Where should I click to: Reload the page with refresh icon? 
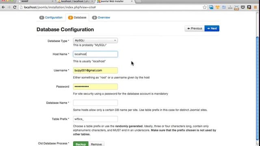15,7
